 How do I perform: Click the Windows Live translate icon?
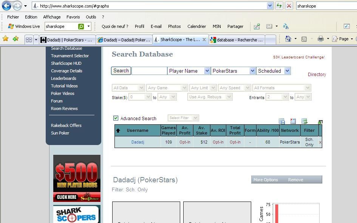coord(286,26)
